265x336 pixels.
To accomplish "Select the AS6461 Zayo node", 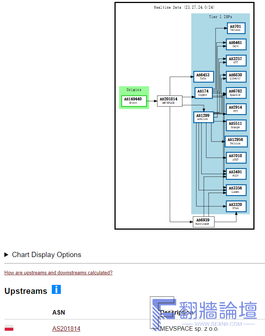I will point(236,44).
